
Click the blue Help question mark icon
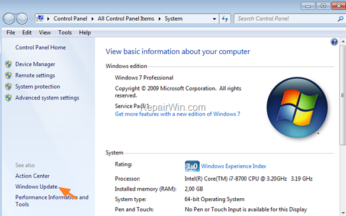334,42
